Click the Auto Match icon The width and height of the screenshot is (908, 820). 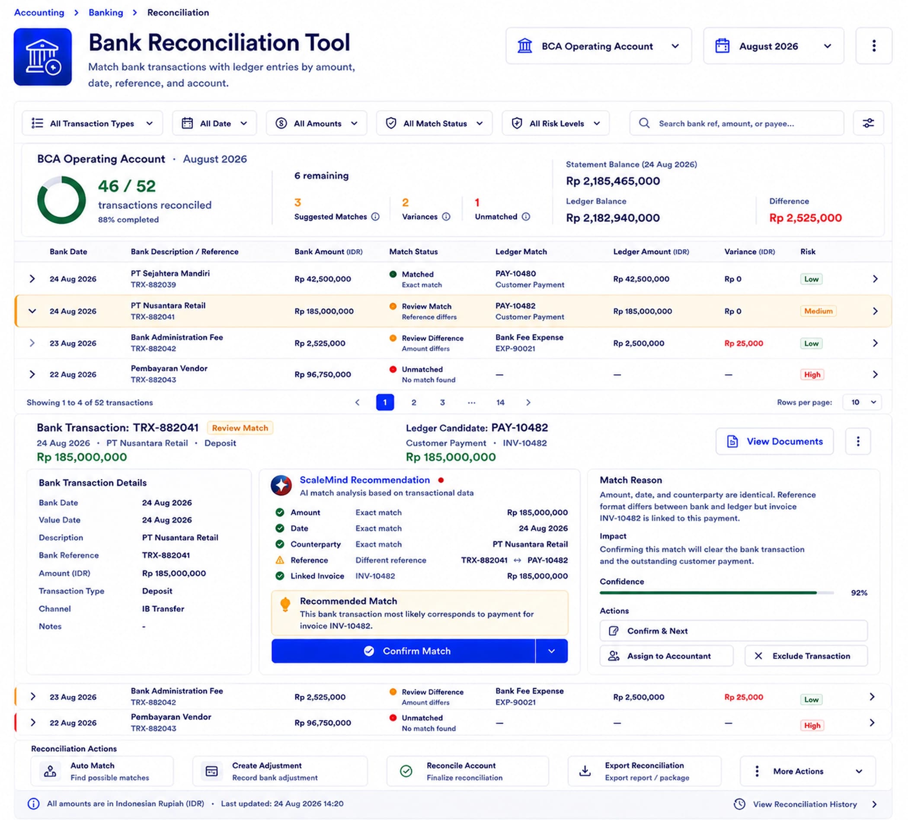pyautogui.click(x=50, y=771)
